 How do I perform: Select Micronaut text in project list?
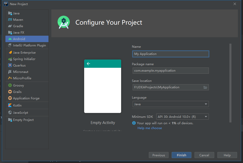click(x=21, y=72)
